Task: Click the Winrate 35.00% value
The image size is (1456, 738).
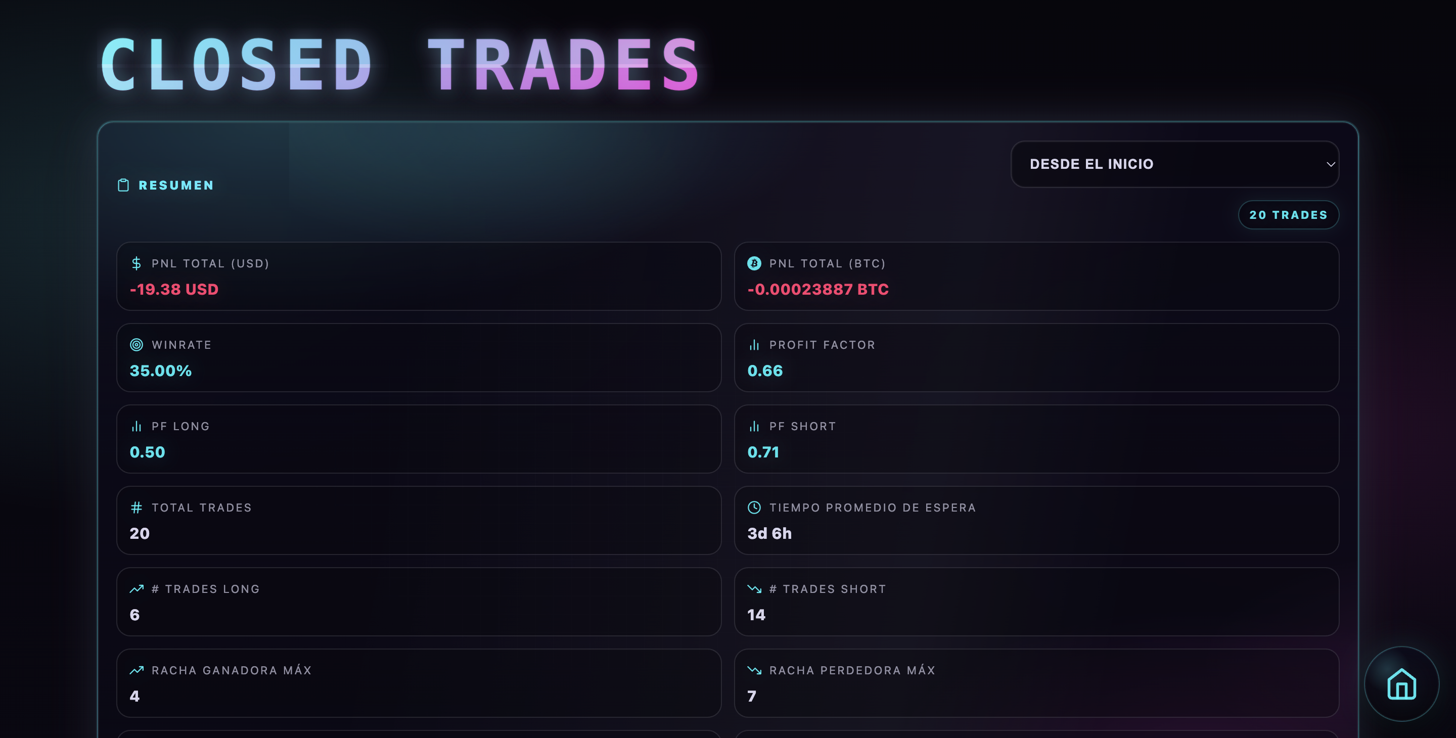Action: 161,371
